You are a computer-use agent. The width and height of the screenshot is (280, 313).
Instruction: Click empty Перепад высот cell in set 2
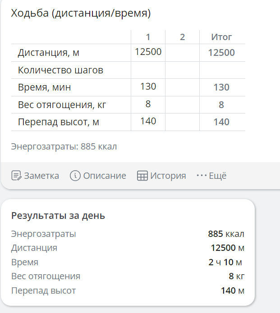click(x=182, y=122)
